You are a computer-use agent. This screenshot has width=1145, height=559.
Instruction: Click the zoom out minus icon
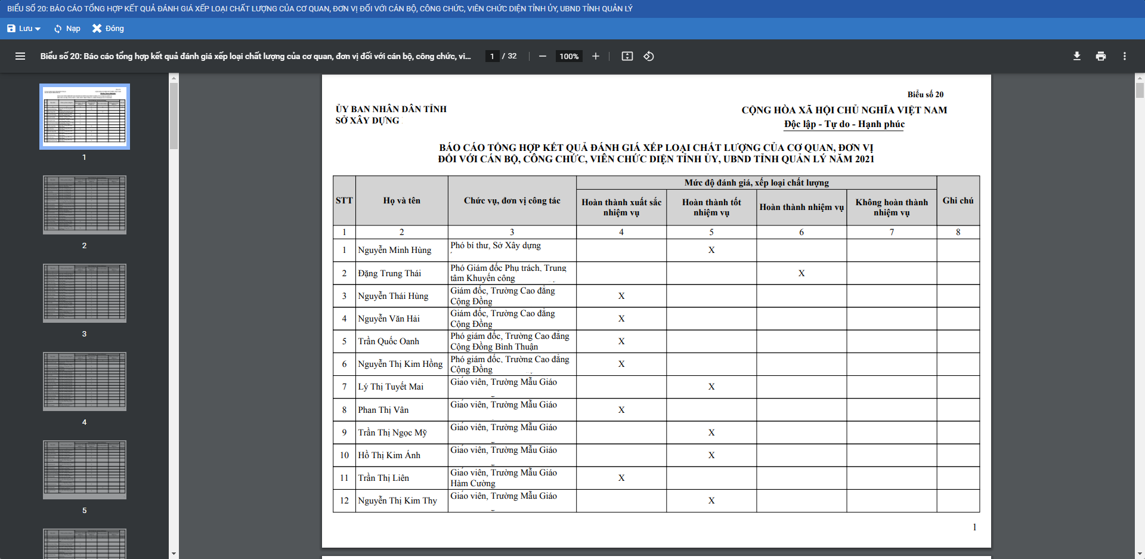pyautogui.click(x=542, y=56)
